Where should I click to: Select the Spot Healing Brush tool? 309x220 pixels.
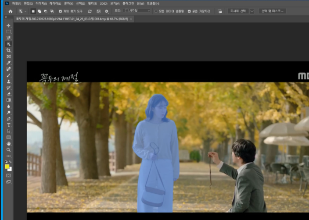tap(8, 69)
